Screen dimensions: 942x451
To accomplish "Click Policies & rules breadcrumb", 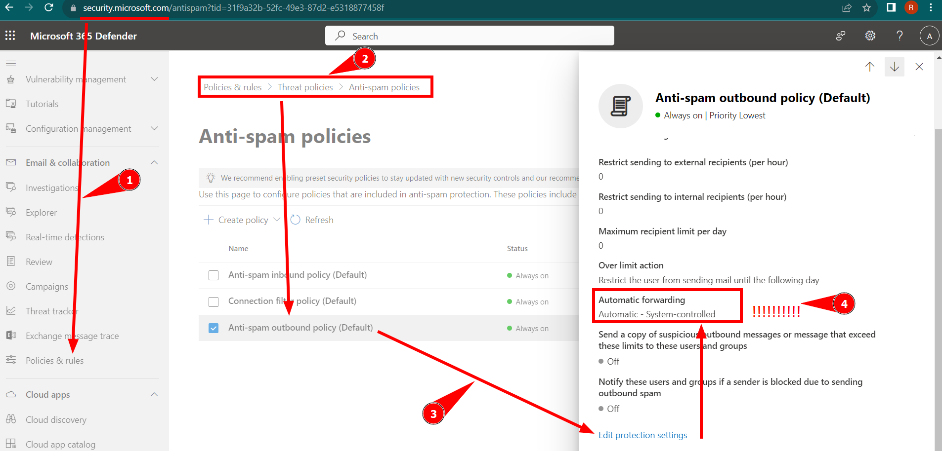I will [x=233, y=87].
